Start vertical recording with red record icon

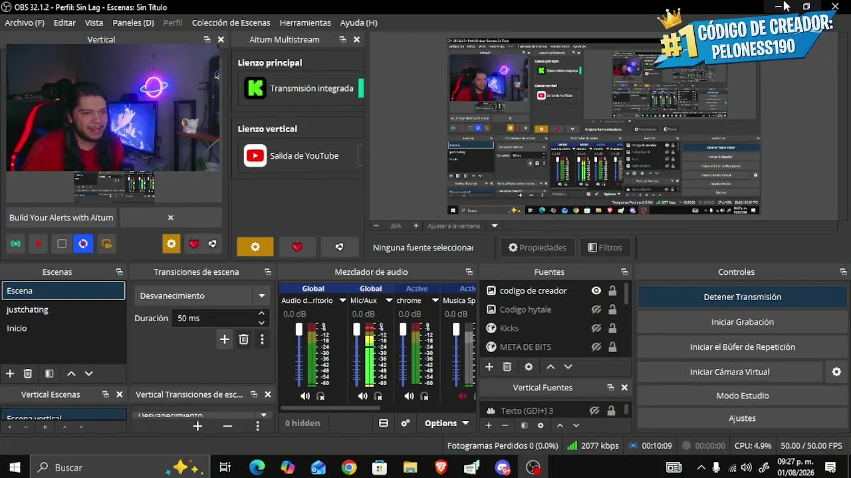[x=39, y=244]
